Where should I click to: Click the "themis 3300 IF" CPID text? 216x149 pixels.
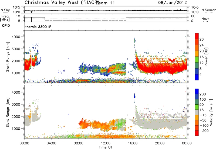tap(38, 27)
